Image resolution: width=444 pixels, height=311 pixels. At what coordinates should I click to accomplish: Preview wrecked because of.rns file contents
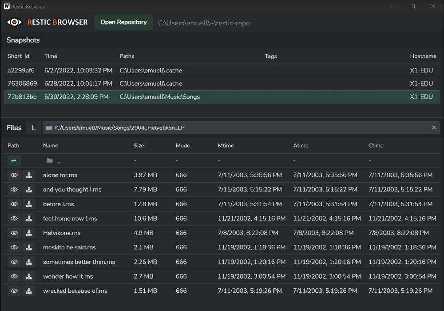point(14,291)
